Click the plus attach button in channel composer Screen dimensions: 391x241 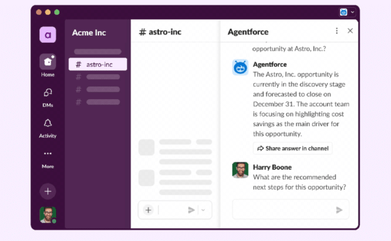(x=148, y=210)
